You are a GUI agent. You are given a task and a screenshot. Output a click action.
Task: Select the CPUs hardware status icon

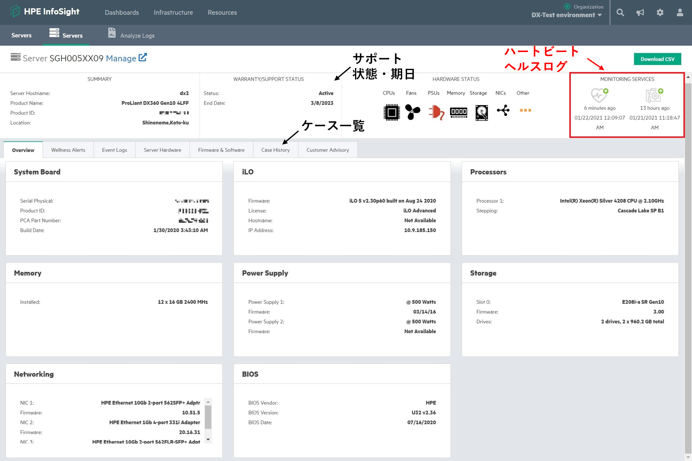tap(392, 112)
